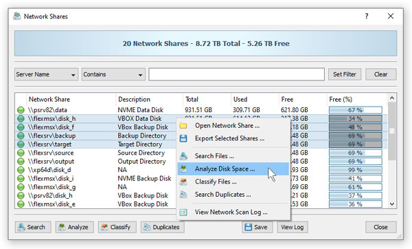Click the help question mark in title bar
This screenshot has width=412, height=249.
(x=367, y=17)
